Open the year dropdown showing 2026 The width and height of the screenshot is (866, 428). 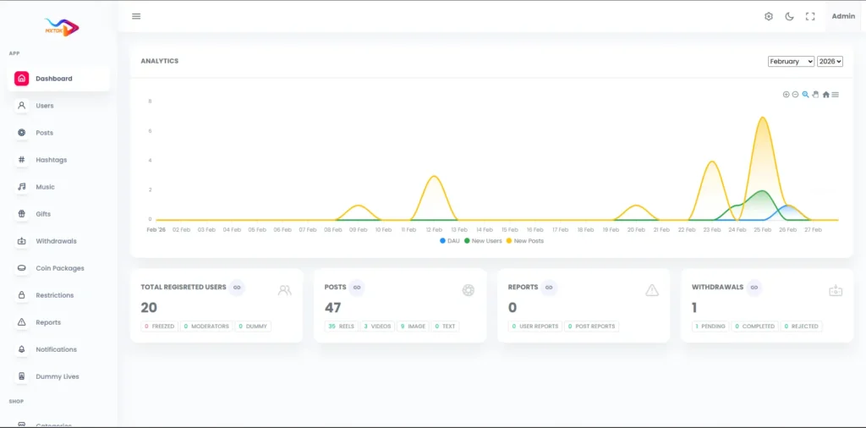[x=830, y=61]
